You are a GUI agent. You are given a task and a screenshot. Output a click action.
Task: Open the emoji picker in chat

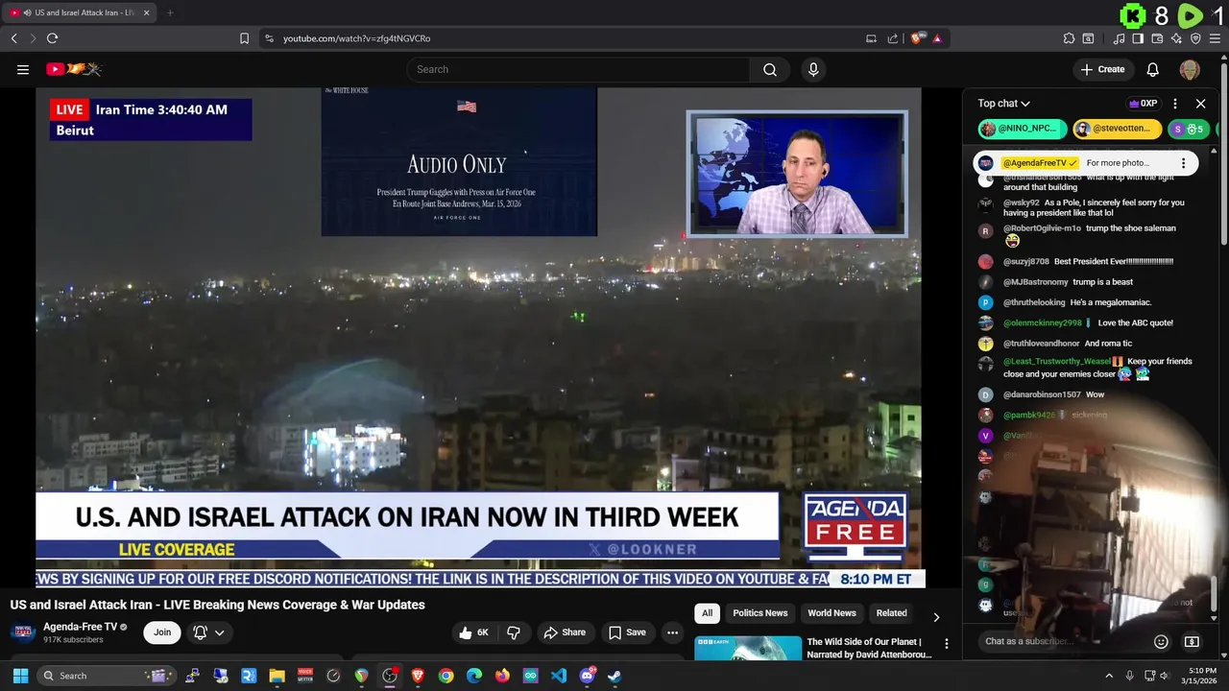(1161, 641)
